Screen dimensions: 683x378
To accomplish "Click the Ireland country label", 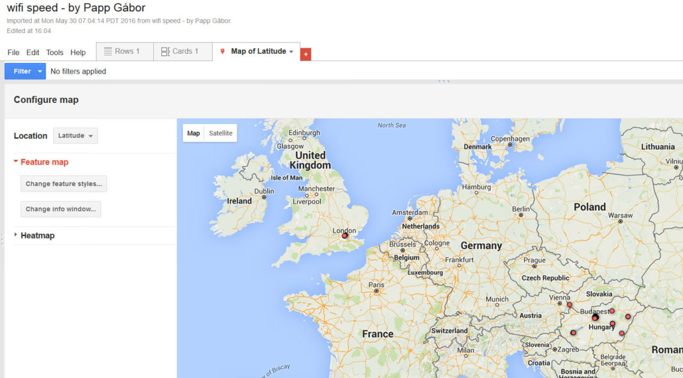I will (239, 201).
